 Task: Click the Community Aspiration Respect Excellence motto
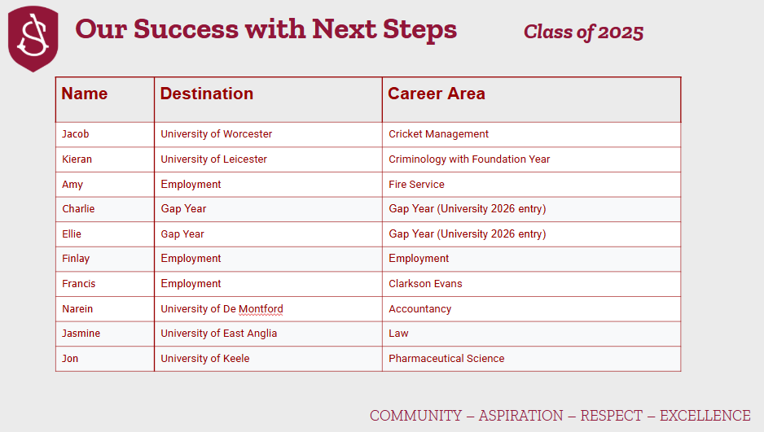[560, 416]
